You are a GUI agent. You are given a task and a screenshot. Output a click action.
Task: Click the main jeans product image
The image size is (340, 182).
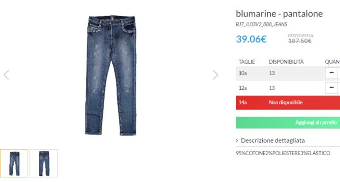pos(110,75)
